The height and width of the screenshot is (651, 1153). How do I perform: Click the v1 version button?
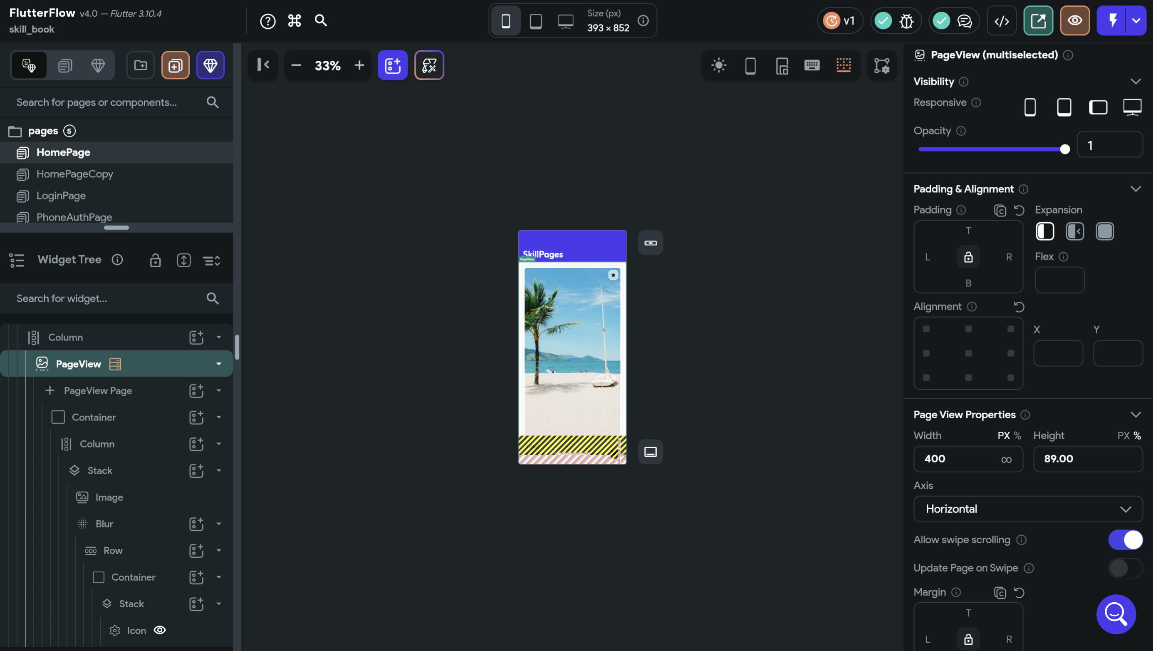[x=840, y=21]
